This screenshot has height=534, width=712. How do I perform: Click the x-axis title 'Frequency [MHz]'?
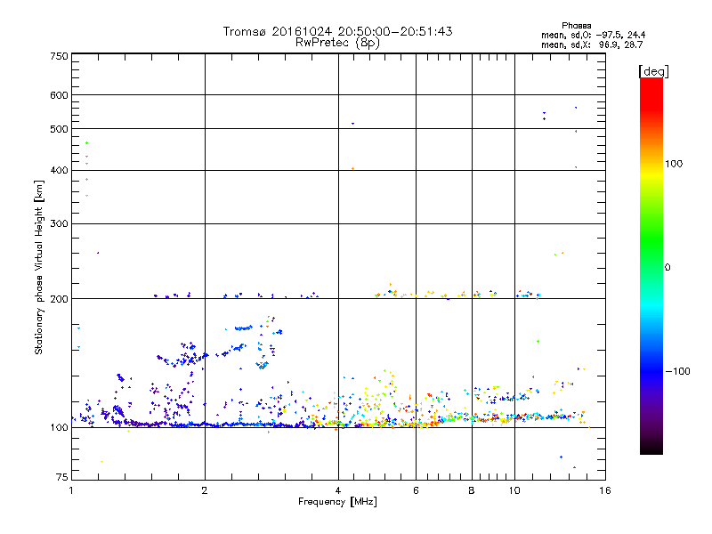(337, 502)
